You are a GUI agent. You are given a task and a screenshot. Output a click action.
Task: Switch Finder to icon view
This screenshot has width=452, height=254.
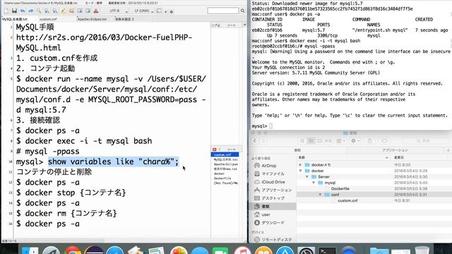[x=302, y=141]
